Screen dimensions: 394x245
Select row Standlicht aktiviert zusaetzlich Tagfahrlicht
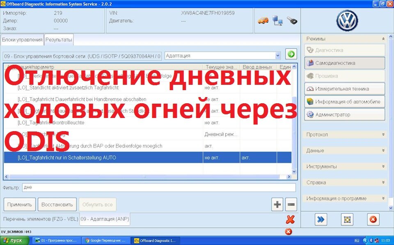pyautogui.click(x=148, y=88)
